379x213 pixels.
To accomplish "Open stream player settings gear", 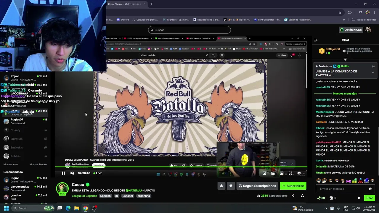I will click(x=299, y=173).
